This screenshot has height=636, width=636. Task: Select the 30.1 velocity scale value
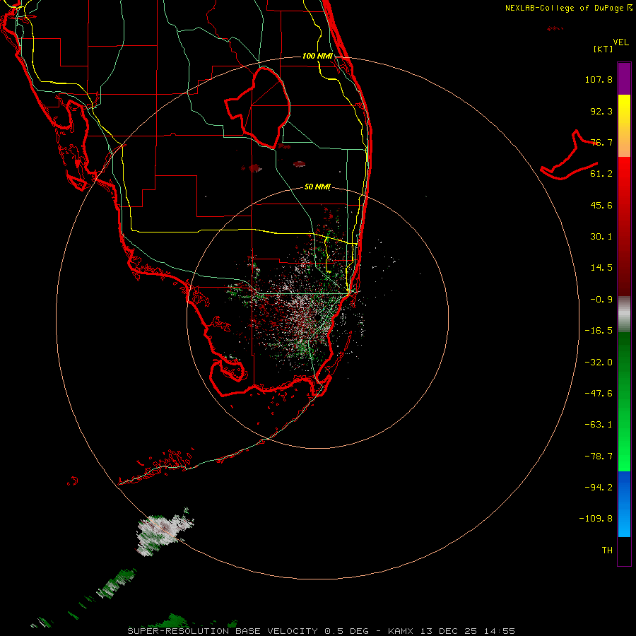tap(601, 237)
